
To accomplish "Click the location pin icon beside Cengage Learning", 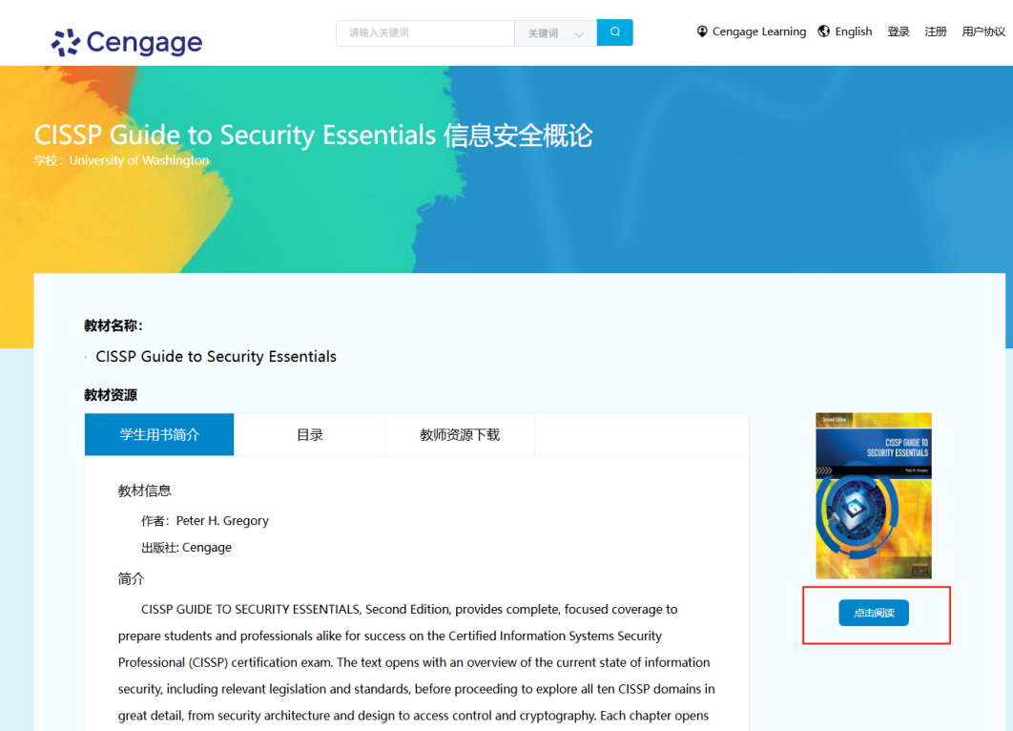I will click(x=703, y=31).
